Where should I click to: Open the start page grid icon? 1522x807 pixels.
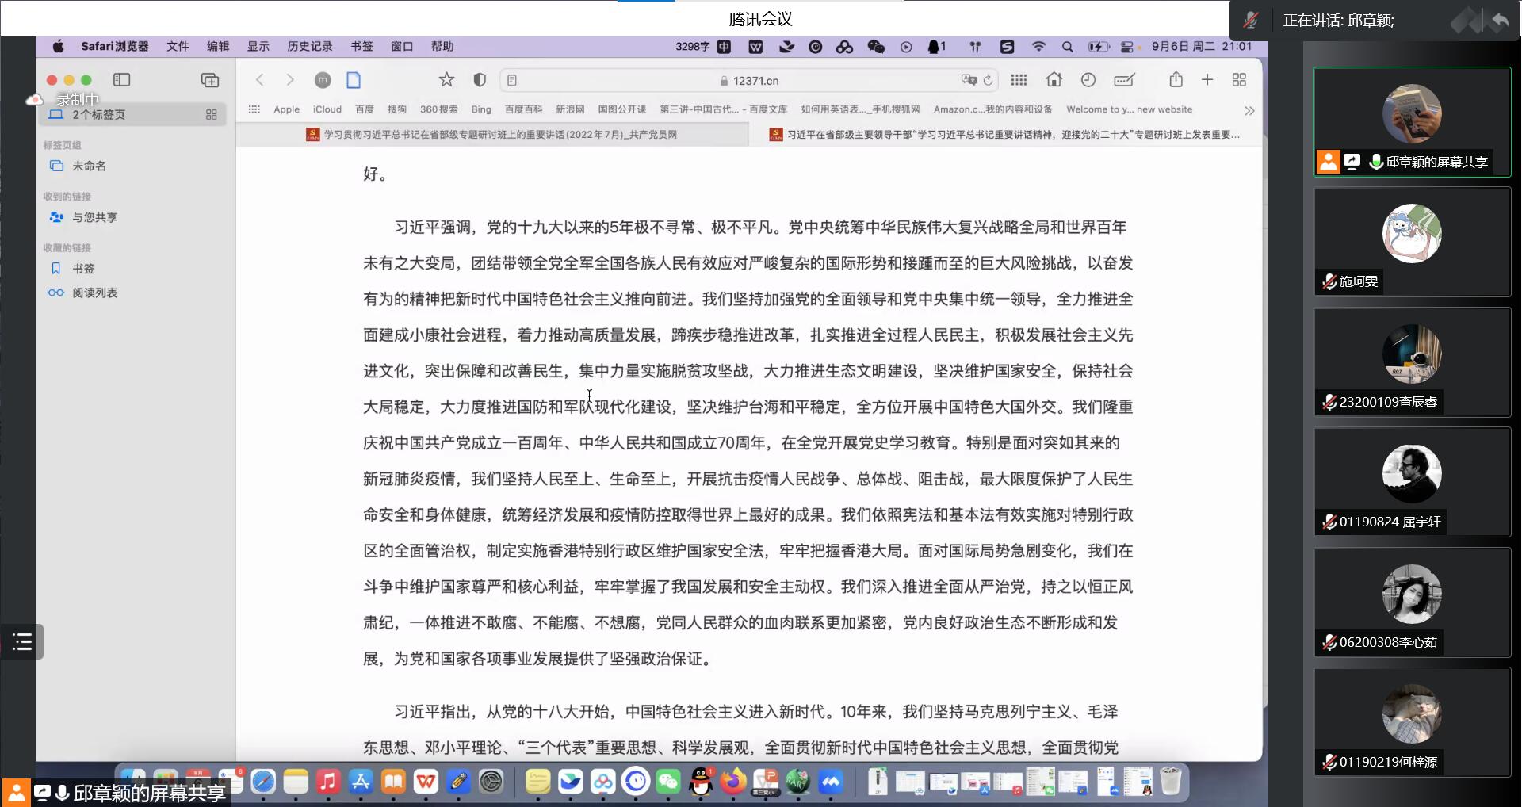click(x=1019, y=80)
